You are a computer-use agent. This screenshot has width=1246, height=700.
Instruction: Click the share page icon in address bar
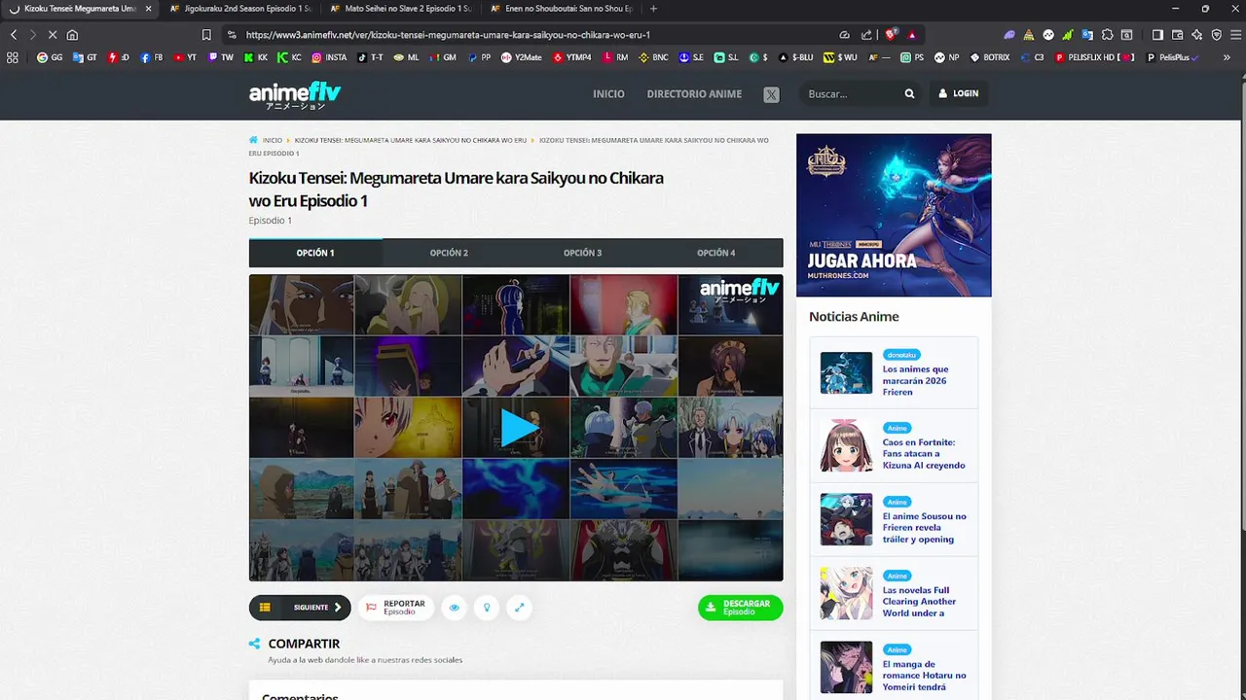[866, 35]
